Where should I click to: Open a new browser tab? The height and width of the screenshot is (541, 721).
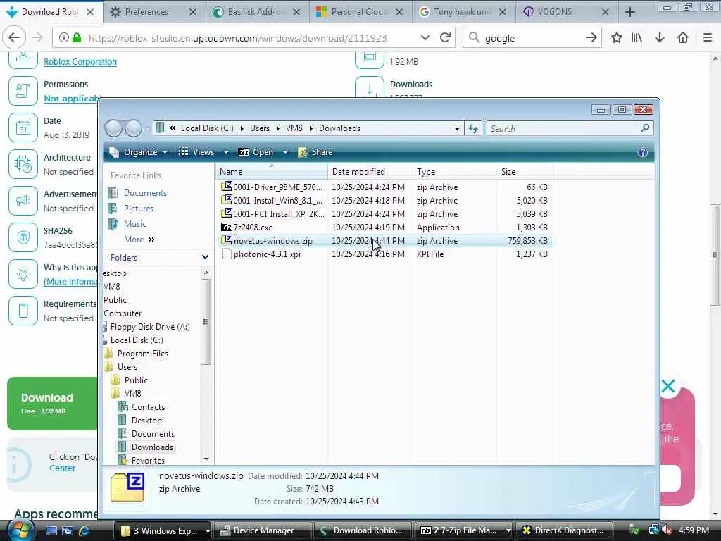tap(630, 12)
